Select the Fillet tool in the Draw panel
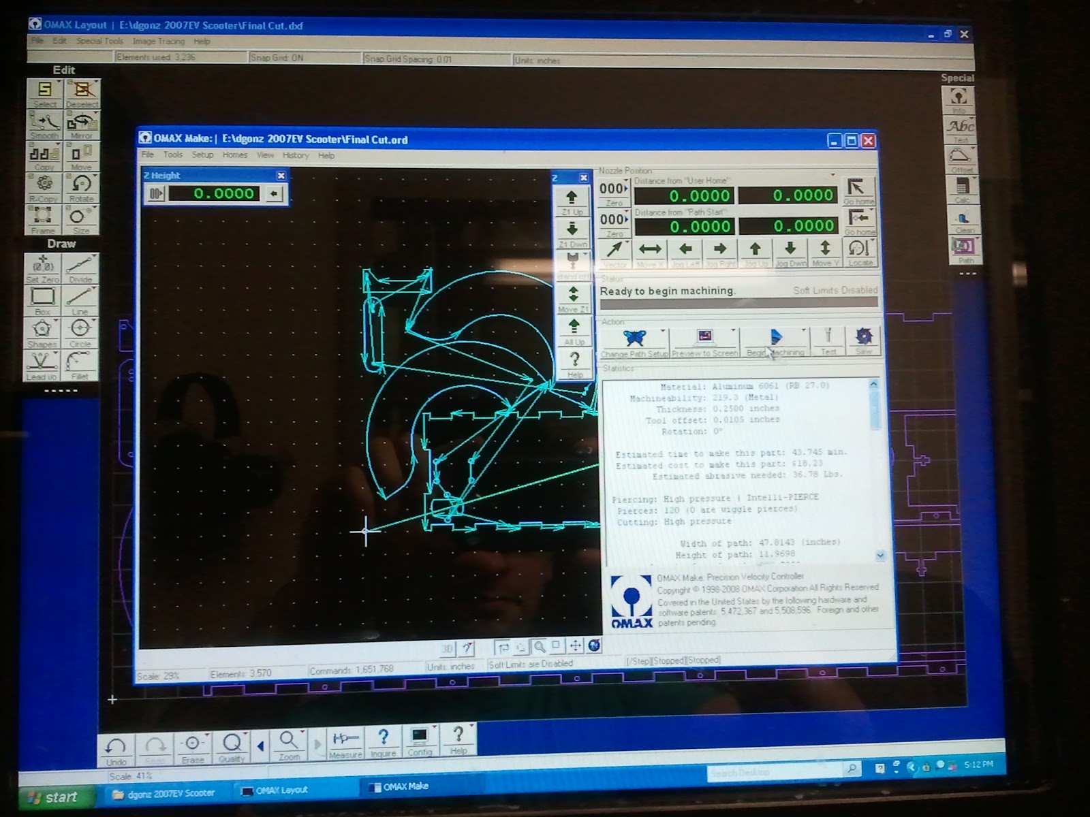 click(80, 365)
